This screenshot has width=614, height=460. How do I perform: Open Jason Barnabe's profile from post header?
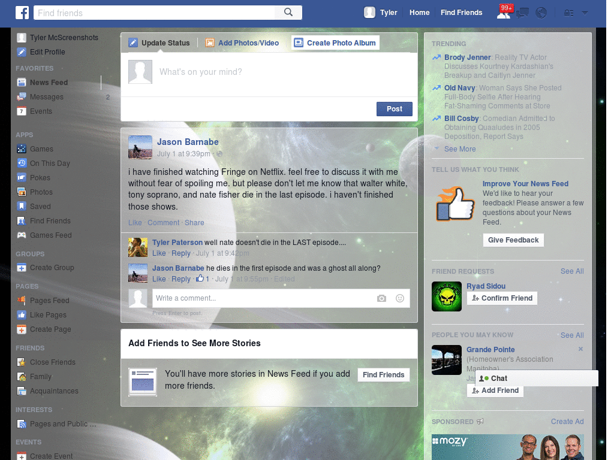188,142
